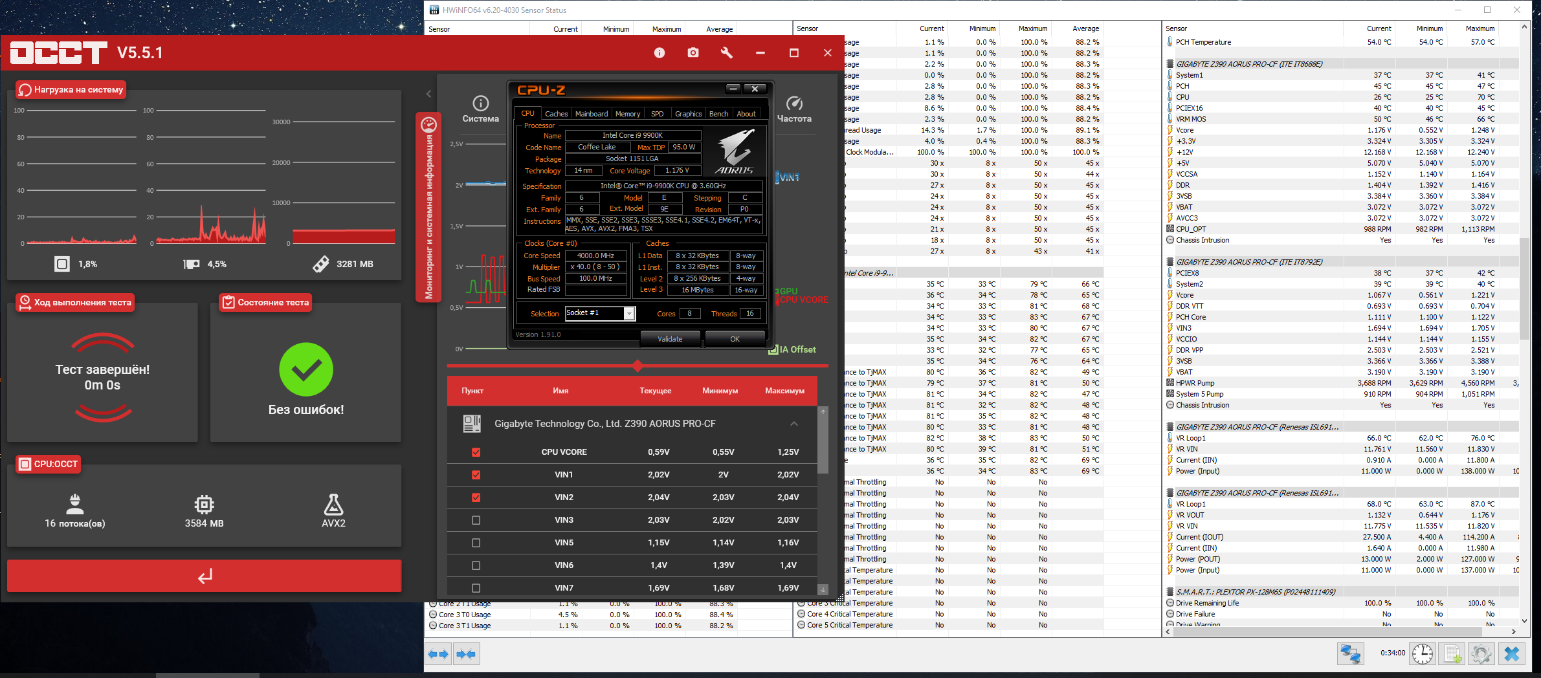Reset HWiNFO timer using the clock icon
The width and height of the screenshot is (1541, 678).
(x=1423, y=654)
